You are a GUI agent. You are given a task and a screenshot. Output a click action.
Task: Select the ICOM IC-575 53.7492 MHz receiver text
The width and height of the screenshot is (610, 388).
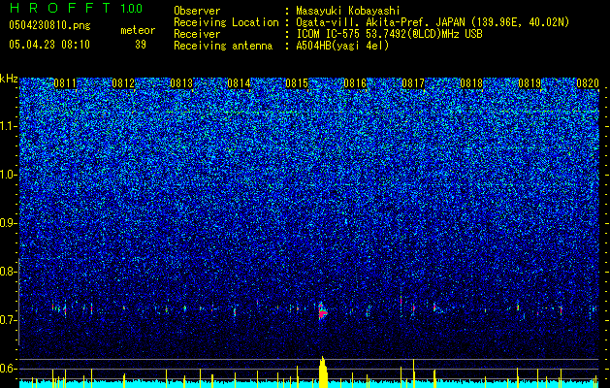389,34
